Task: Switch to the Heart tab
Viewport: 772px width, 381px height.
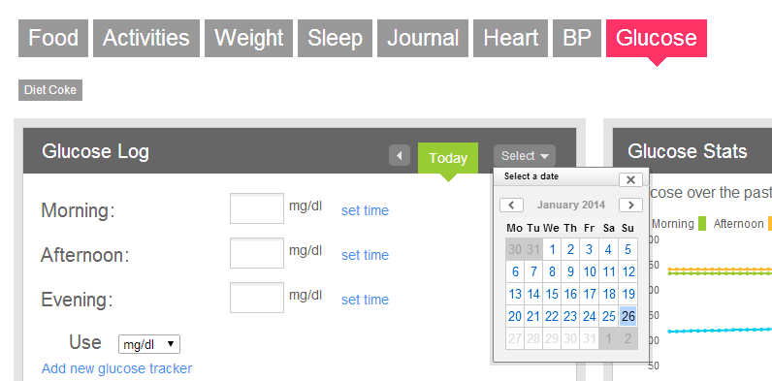Action: [x=510, y=39]
